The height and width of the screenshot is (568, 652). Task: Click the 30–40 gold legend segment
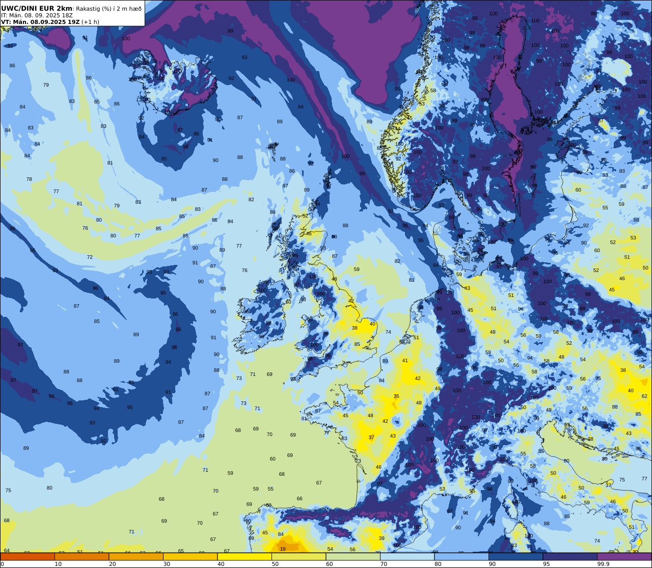click(x=190, y=557)
